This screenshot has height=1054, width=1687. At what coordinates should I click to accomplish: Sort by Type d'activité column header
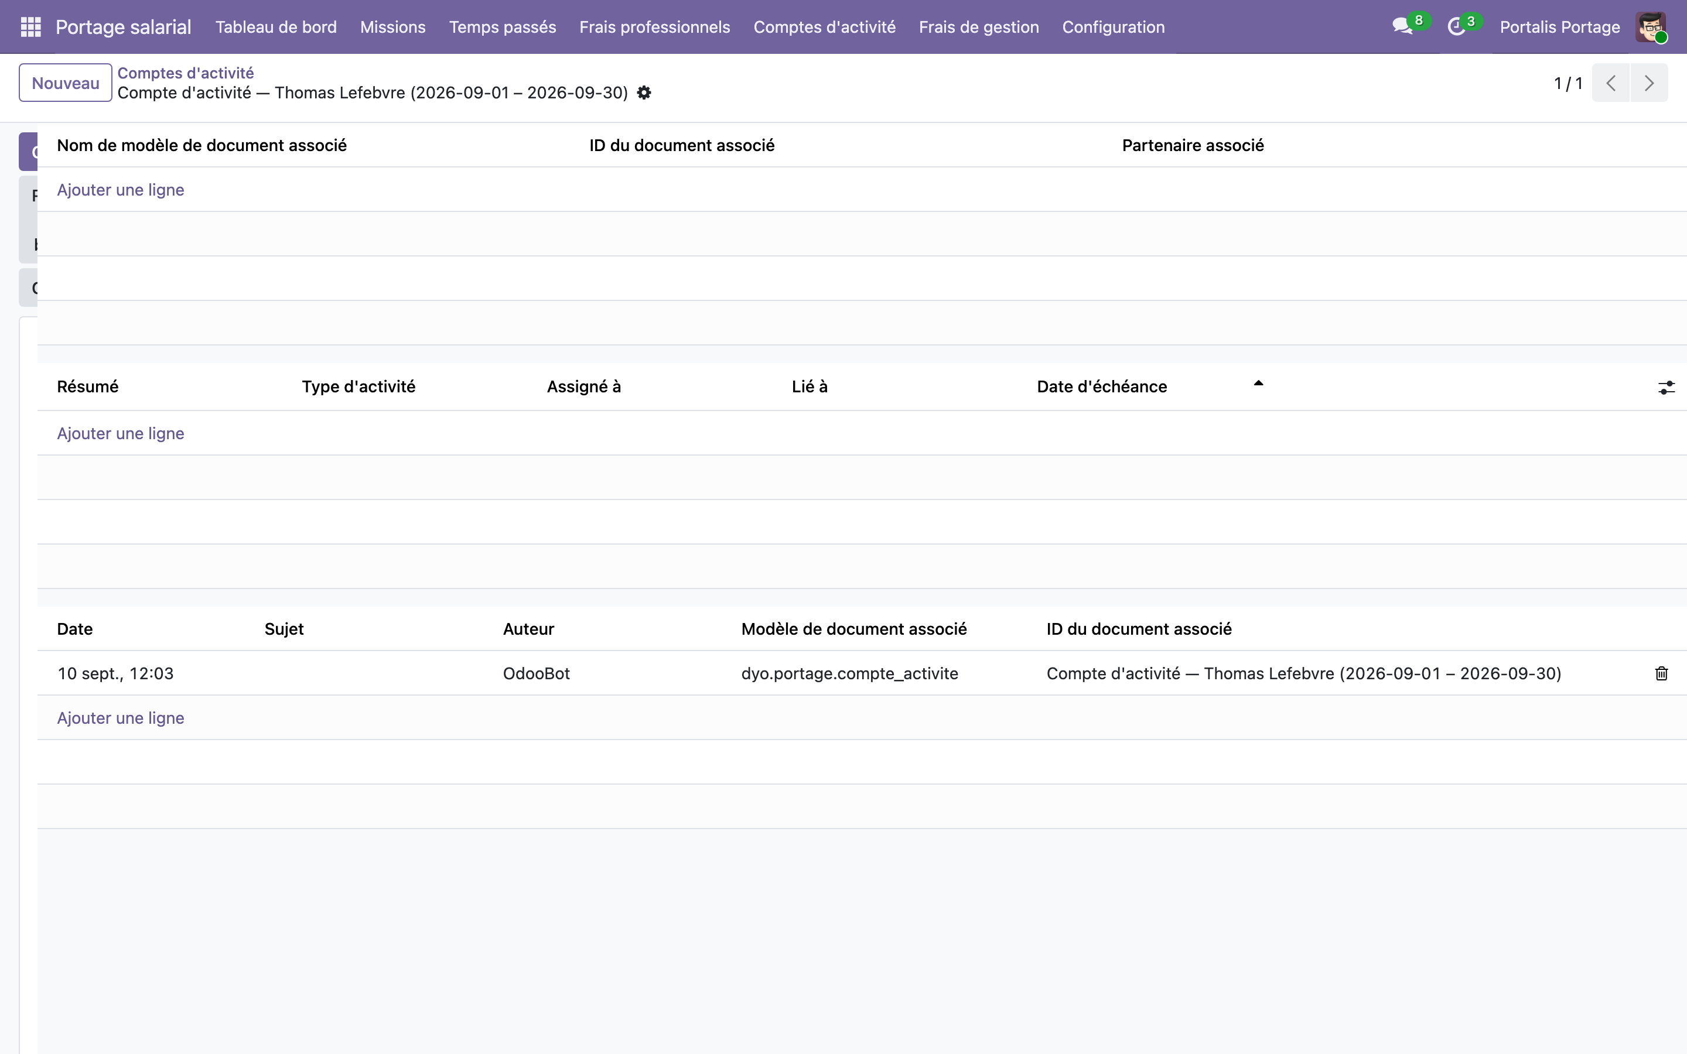tap(358, 387)
